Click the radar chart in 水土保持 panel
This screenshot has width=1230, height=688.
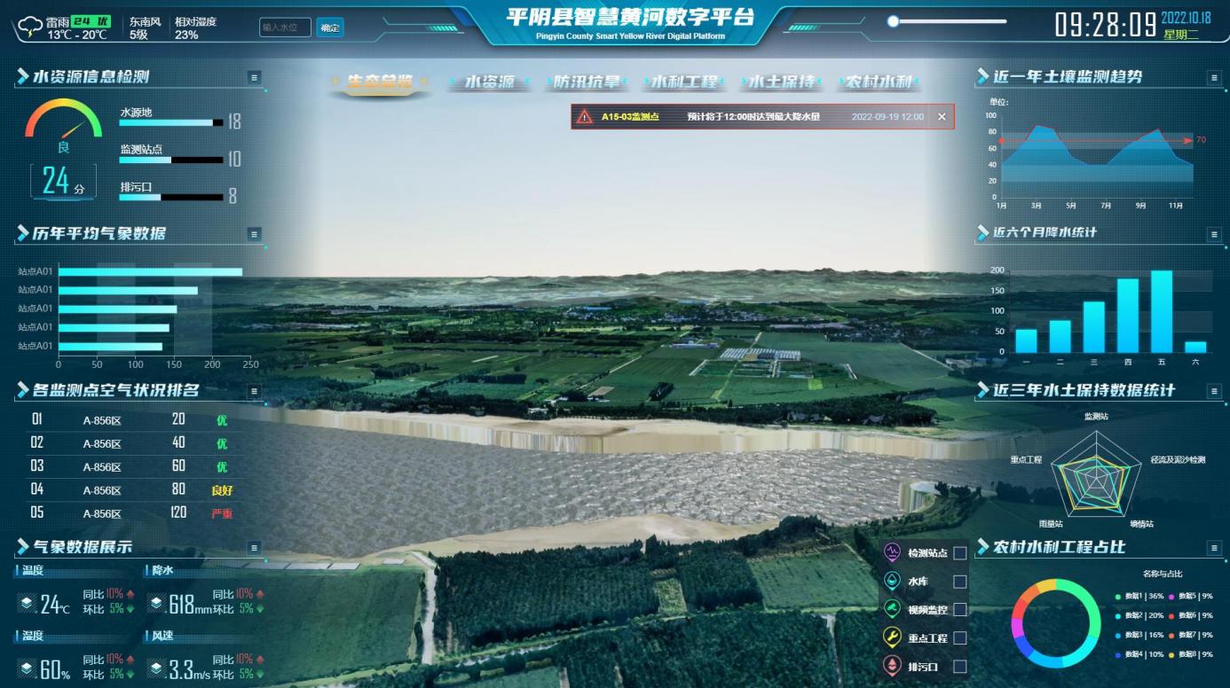coord(1097,475)
